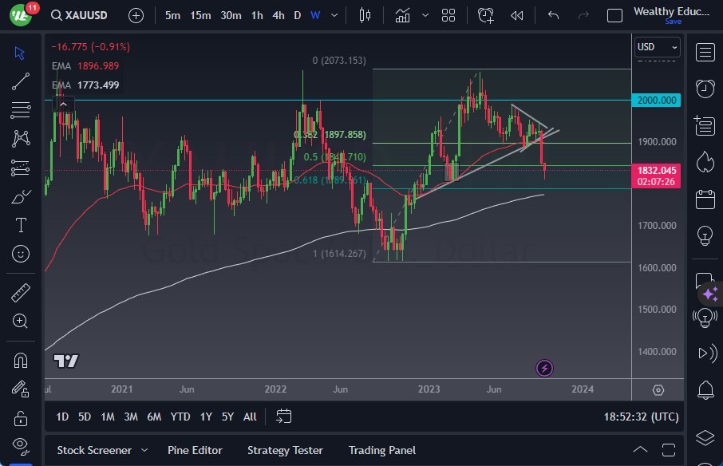723x466 pixels.
Task: Expand the timeframe interval dropdown arrow
Action: [334, 15]
